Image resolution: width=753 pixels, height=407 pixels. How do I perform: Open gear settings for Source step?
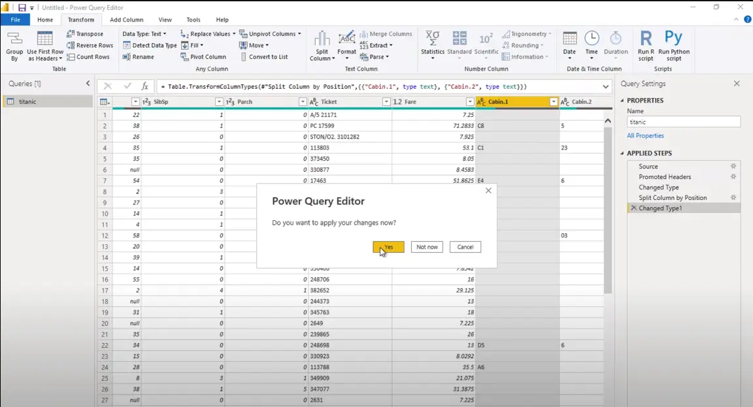[x=733, y=166]
